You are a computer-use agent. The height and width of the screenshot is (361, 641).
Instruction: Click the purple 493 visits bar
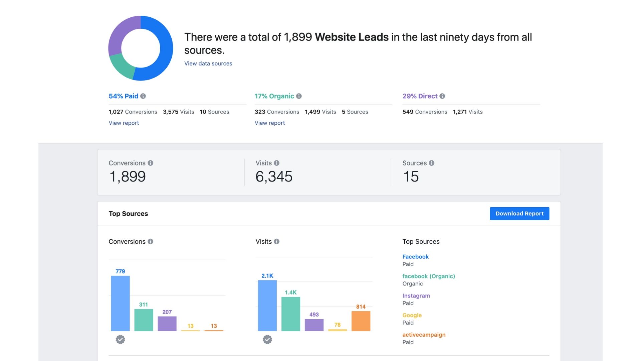[314, 325]
